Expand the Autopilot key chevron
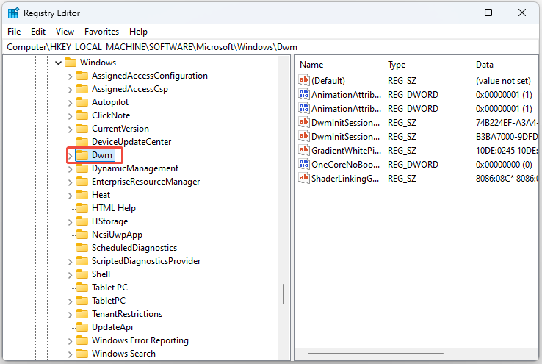542x364 pixels. (71, 103)
